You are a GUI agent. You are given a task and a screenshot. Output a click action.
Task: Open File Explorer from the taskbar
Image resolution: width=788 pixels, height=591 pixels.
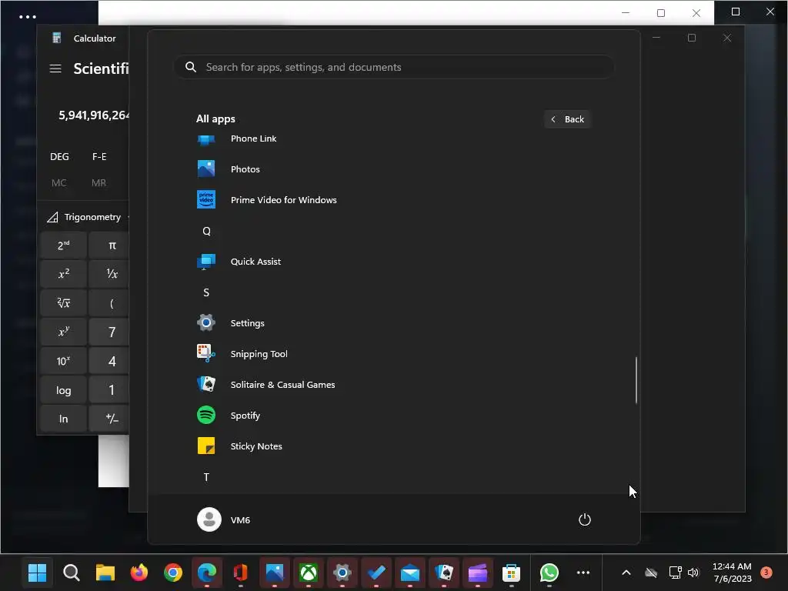coord(105,573)
